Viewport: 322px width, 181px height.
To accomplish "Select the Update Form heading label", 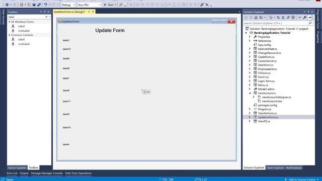I will tap(110, 30).
